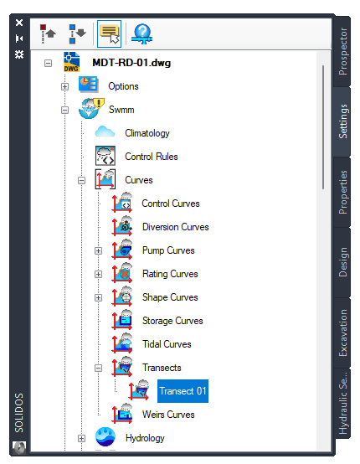This screenshot has height=464, width=360.
Task: Expand the Pump Curves node
Action: [x=98, y=250]
